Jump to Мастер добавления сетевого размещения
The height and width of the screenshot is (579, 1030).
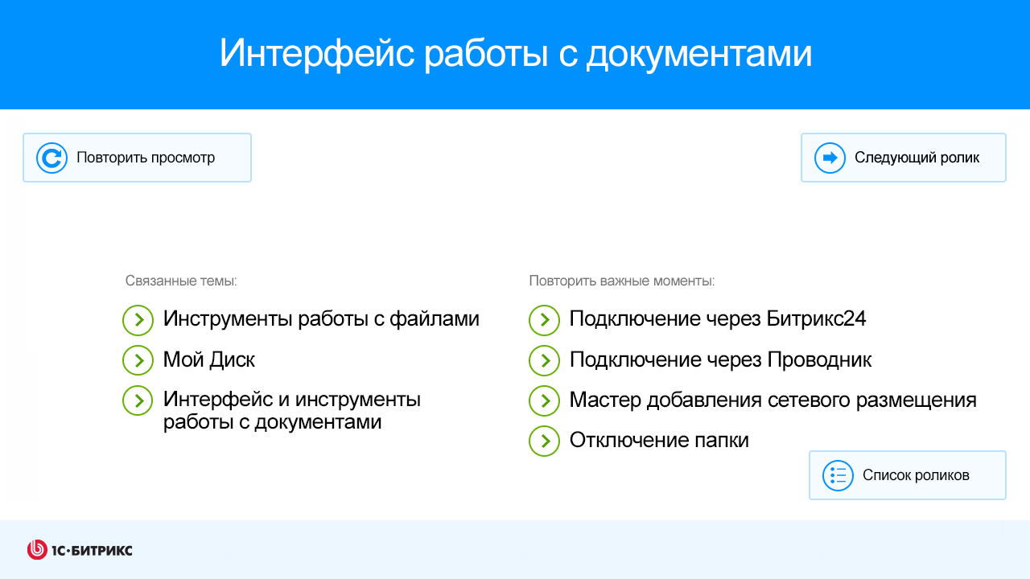click(773, 400)
